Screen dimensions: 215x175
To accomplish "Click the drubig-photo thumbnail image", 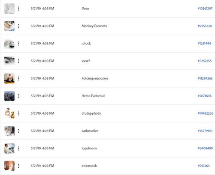I will coord(9,113).
